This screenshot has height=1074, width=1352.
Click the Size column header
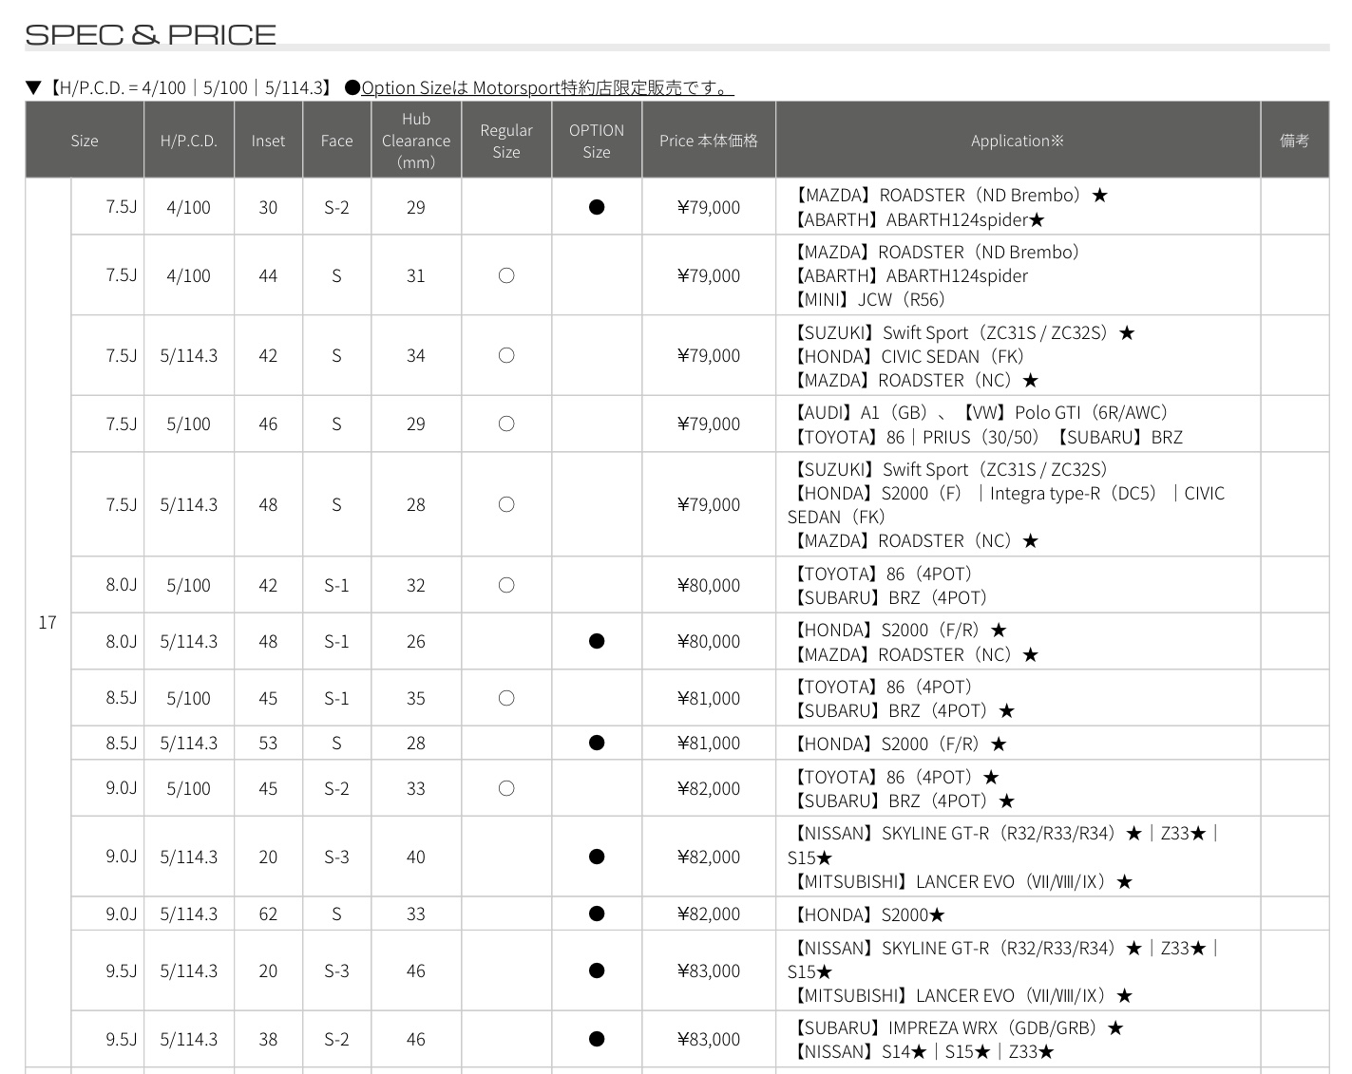(x=85, y=141)
